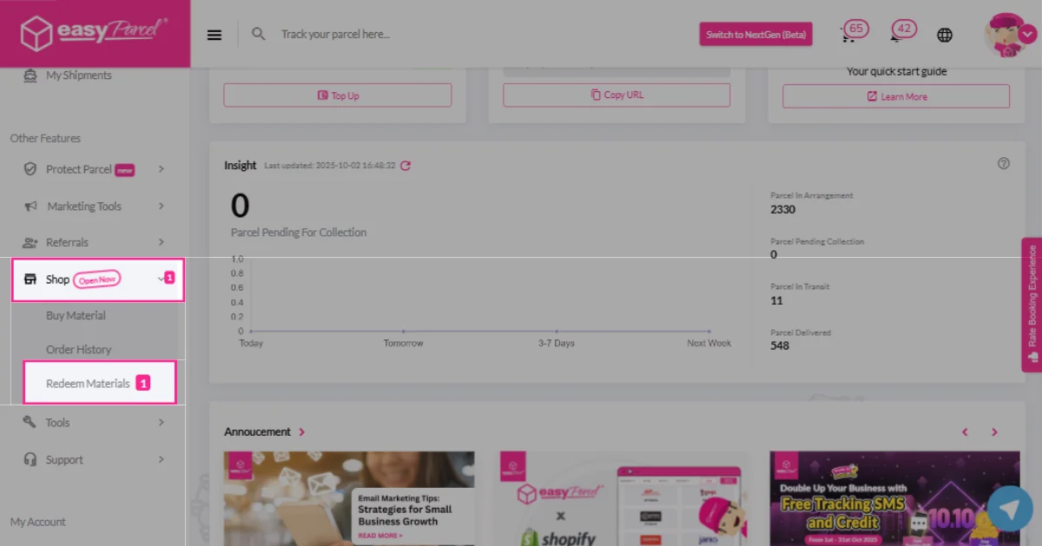Image resolution: width=1042 pixels, height=546 pixels.
Task: Go to next announcement with right arrow
Action: coord(994,432)
